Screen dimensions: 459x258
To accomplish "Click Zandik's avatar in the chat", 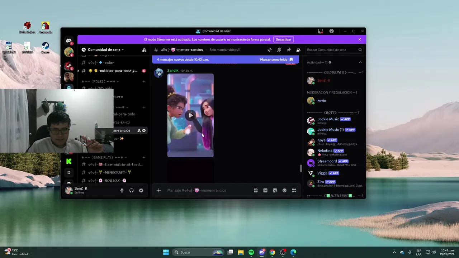I will coord(159,73).
